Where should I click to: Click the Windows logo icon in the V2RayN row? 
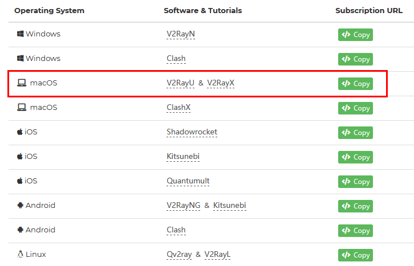20,34
